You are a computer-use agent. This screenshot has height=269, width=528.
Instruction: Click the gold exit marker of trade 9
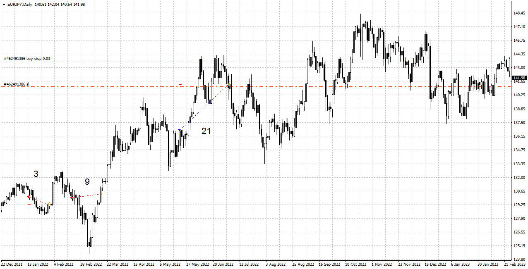click(101, 194)
